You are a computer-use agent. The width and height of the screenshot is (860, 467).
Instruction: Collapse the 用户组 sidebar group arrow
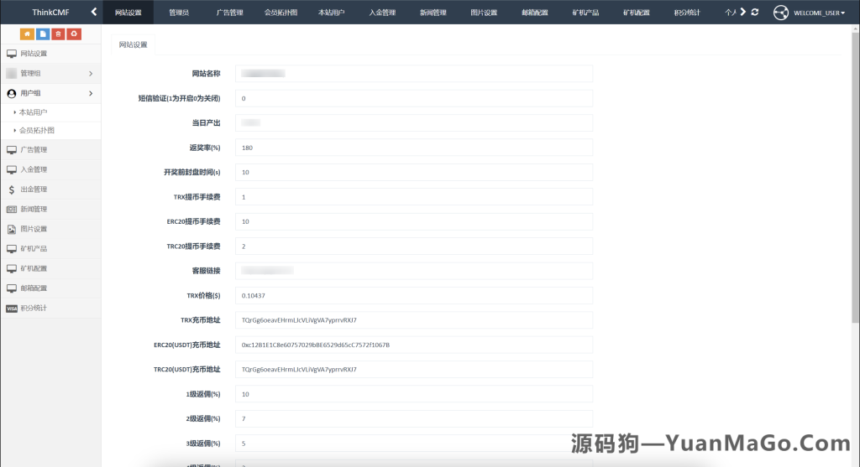click(x=91, y=94)
